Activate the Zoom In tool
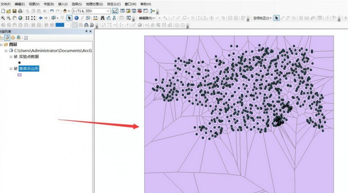 point(3,18)
